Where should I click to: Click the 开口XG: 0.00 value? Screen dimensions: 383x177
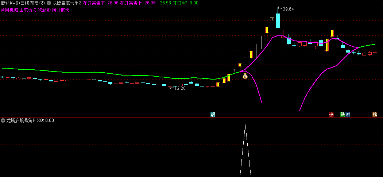click(186, 3)
